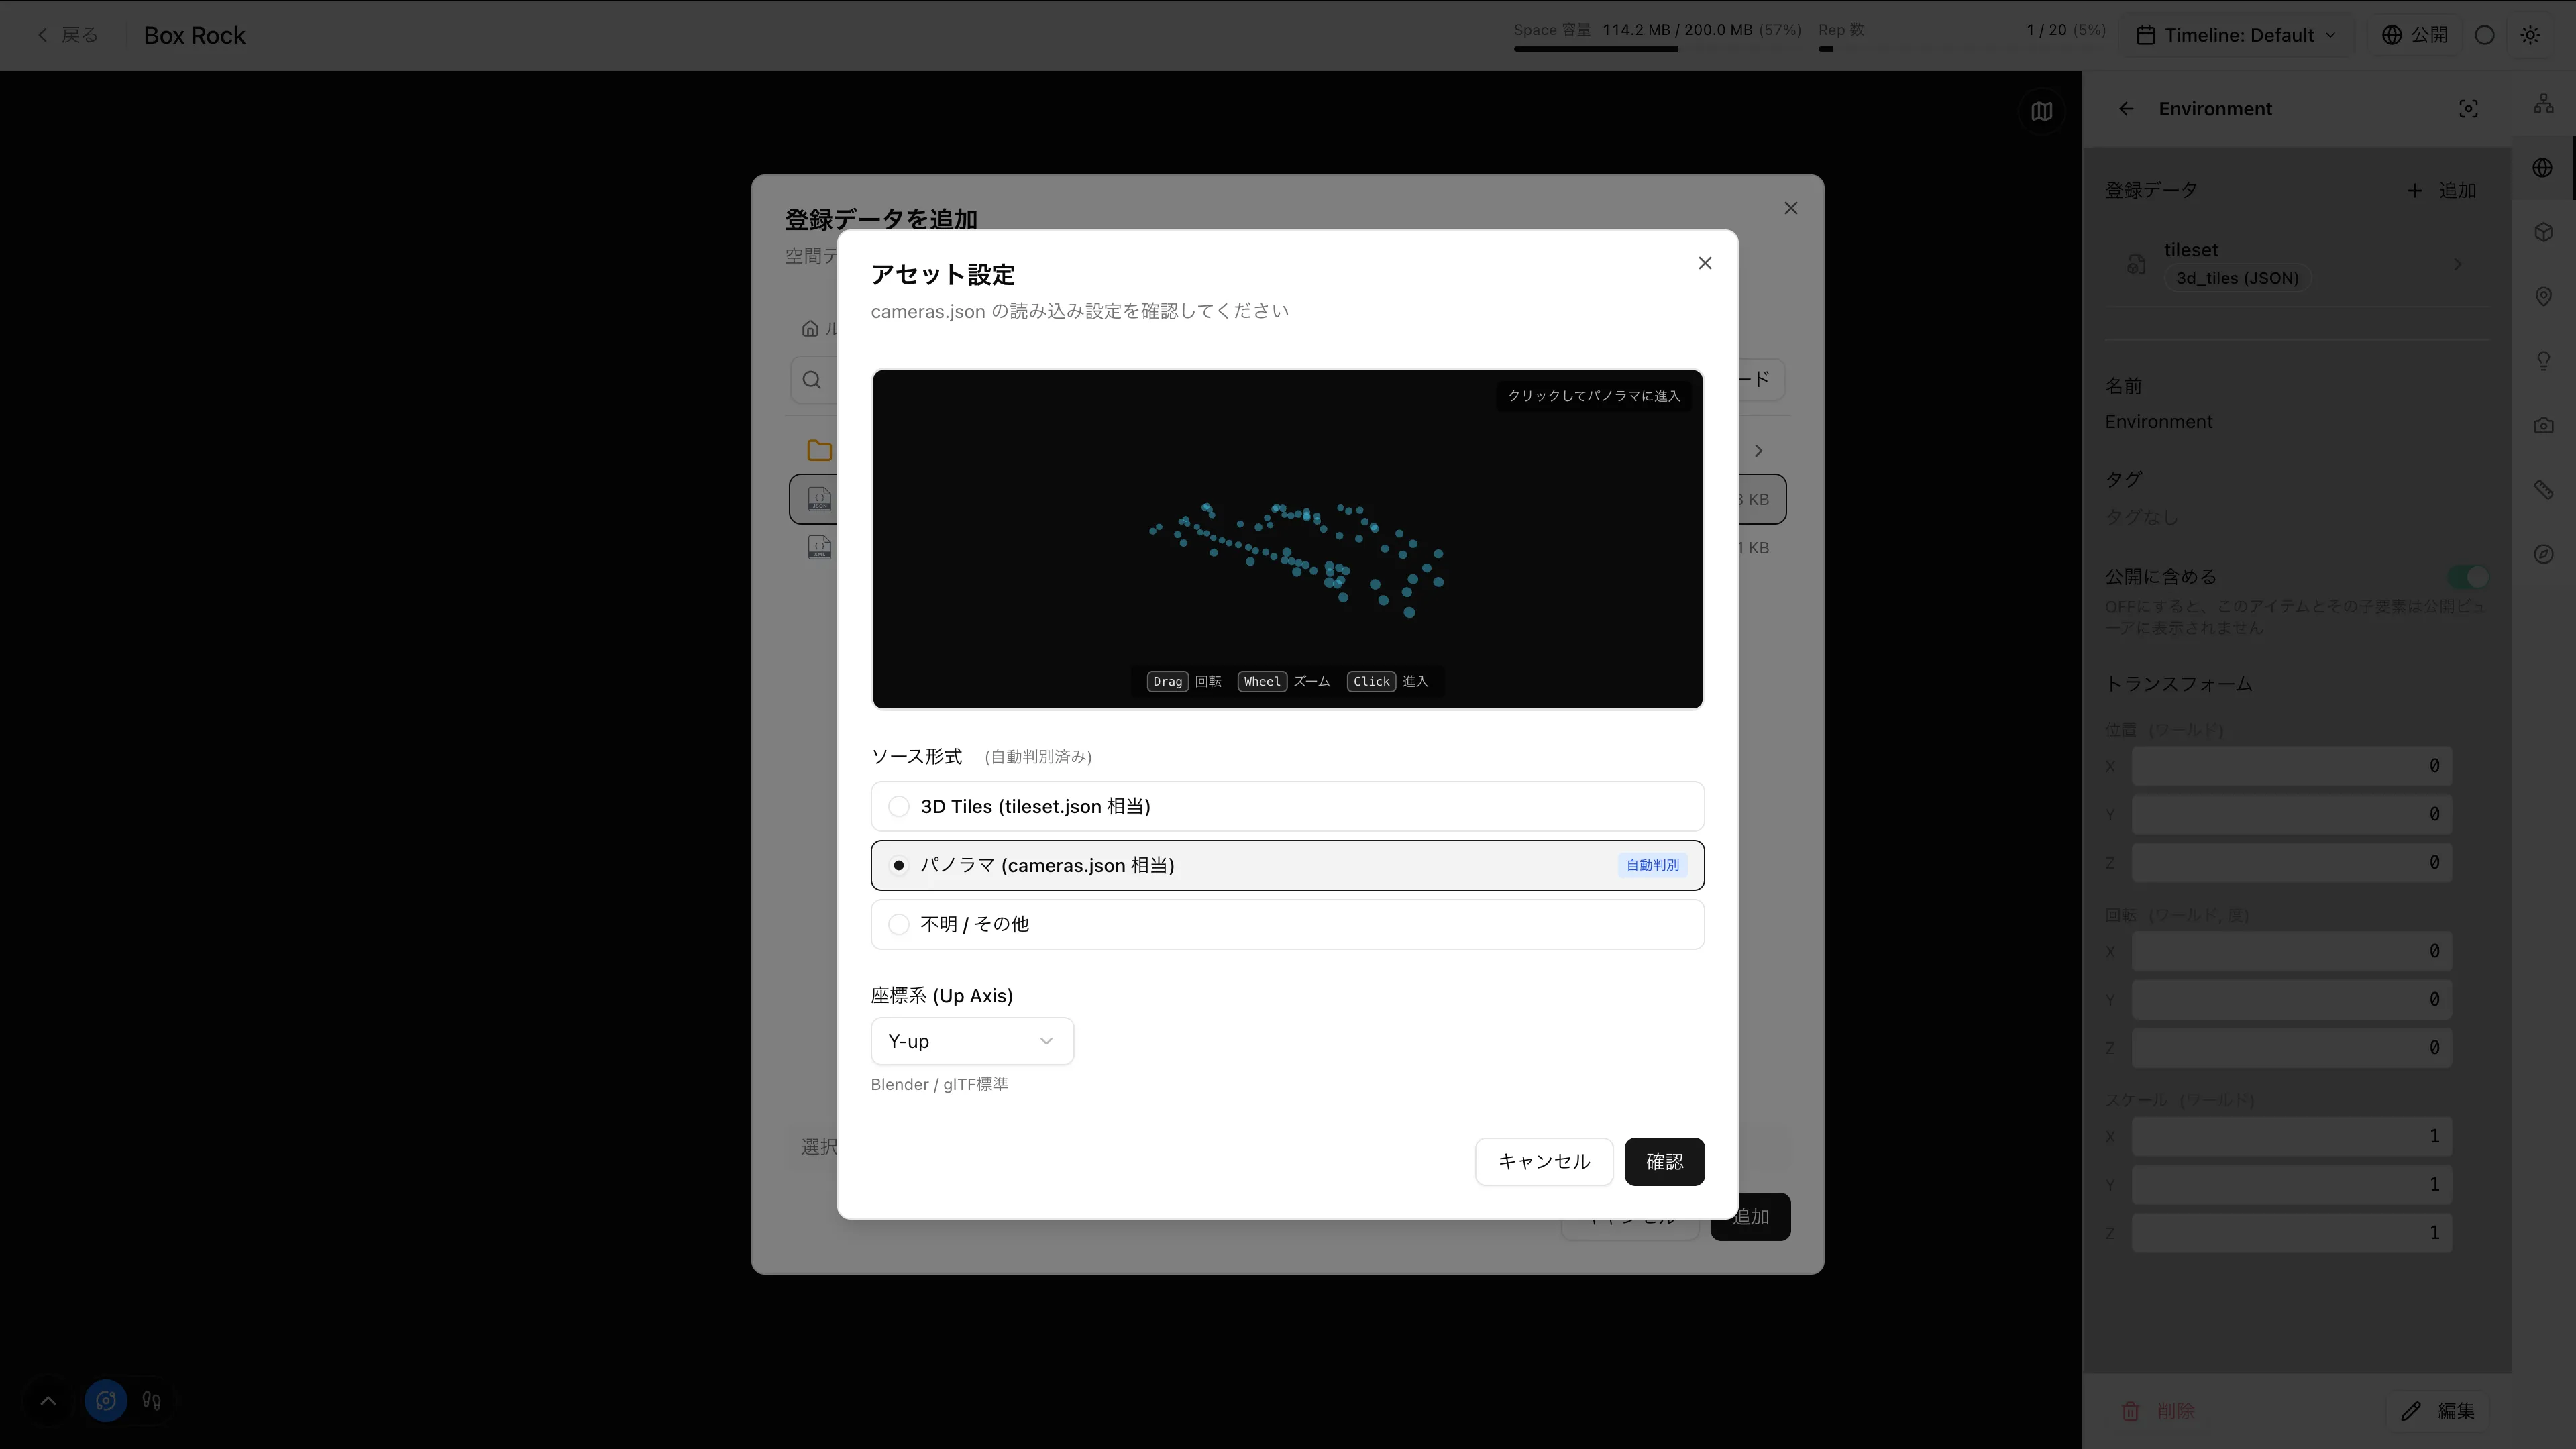Open the yellow folder in file list
2576x1449 pixels.
point(819,450)
